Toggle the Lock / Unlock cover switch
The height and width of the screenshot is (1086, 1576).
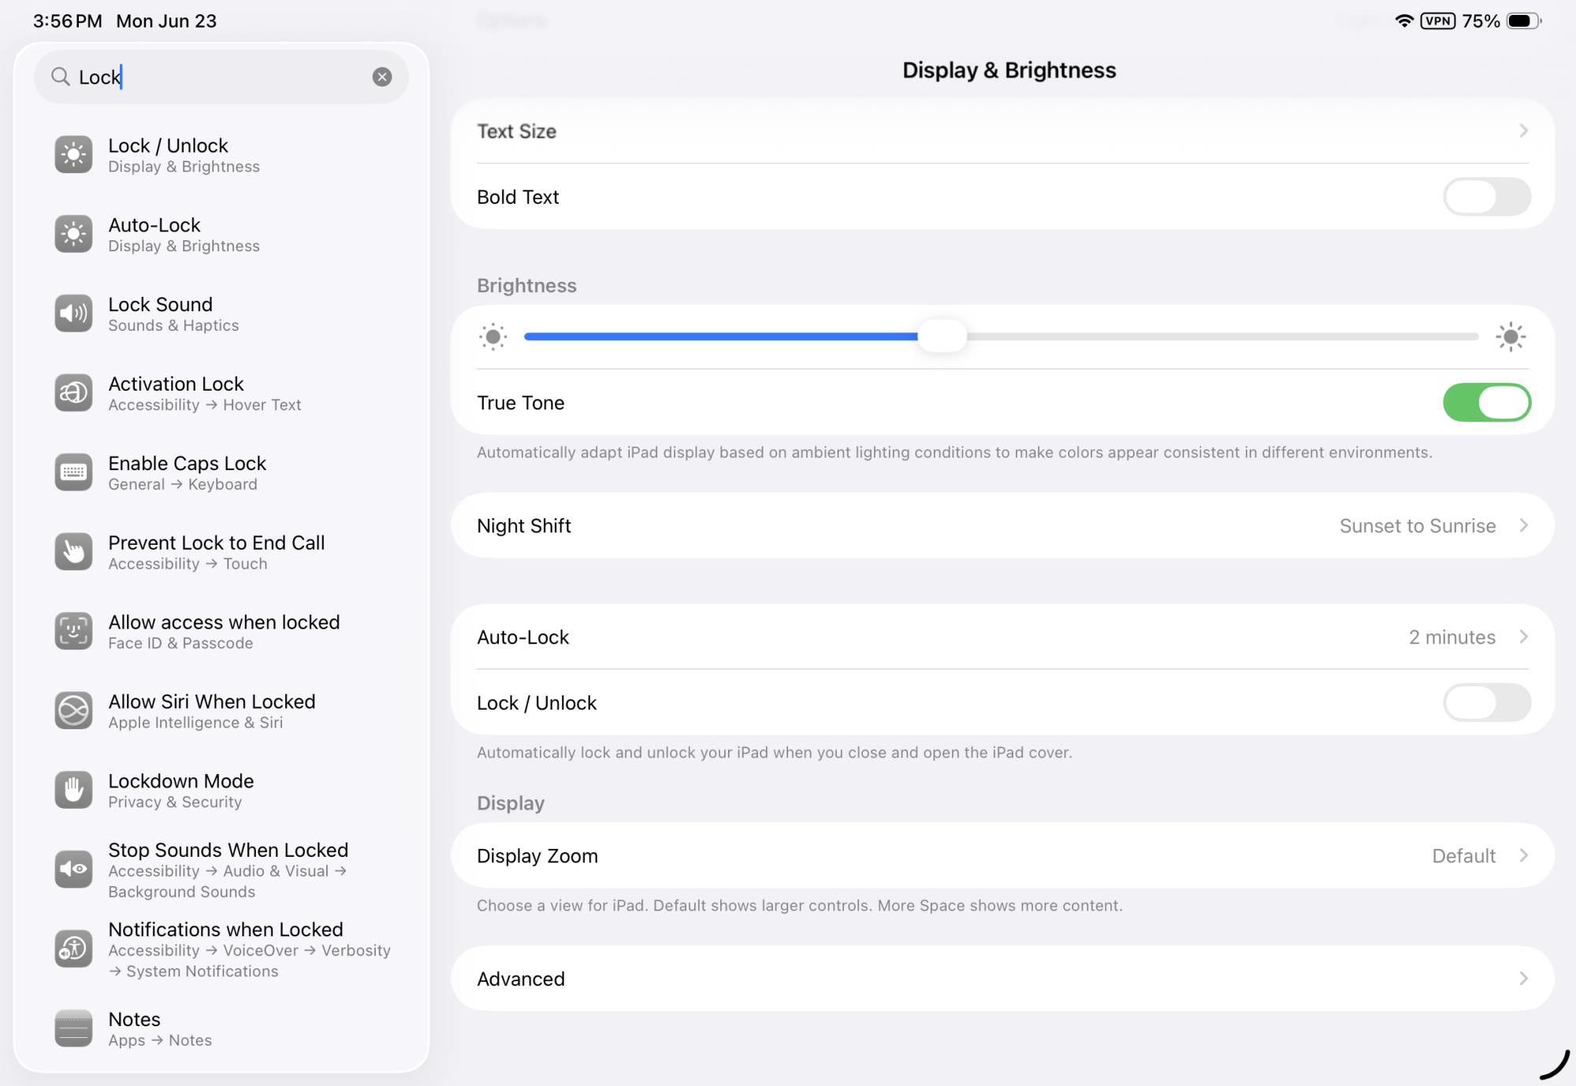[1486, 702]
